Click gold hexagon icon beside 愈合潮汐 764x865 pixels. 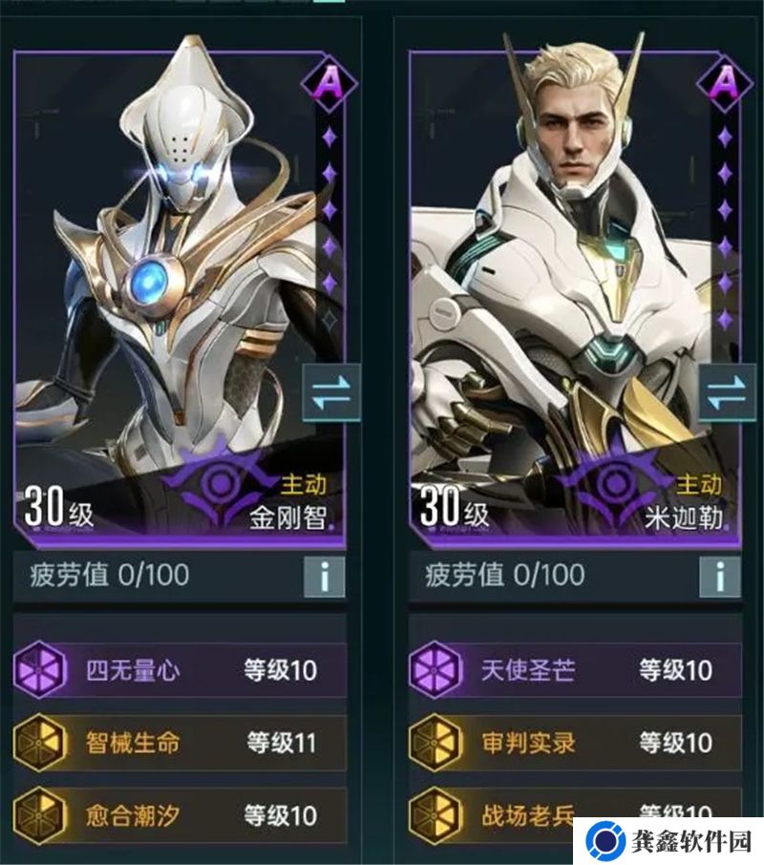click(x=40, y=815)
